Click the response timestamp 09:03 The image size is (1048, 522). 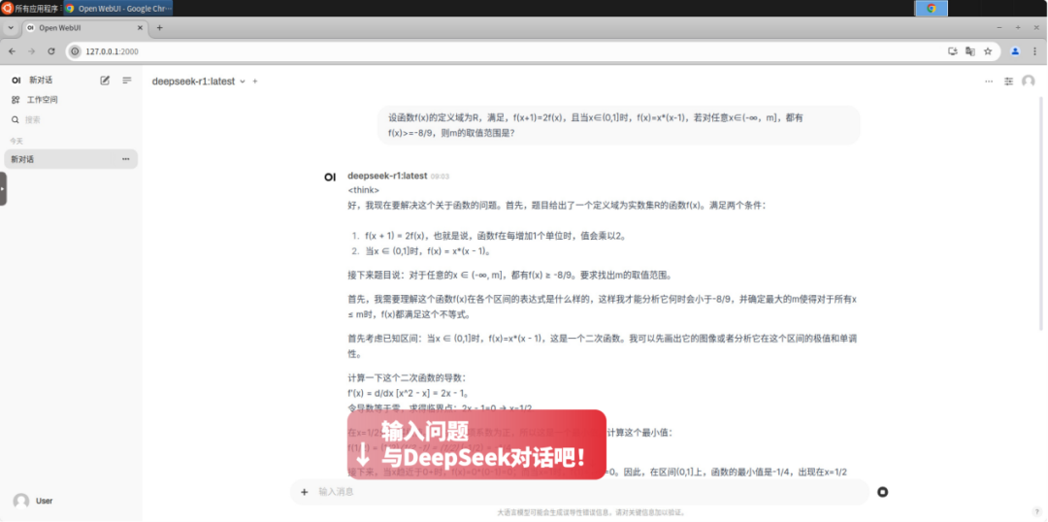(440, 177)
